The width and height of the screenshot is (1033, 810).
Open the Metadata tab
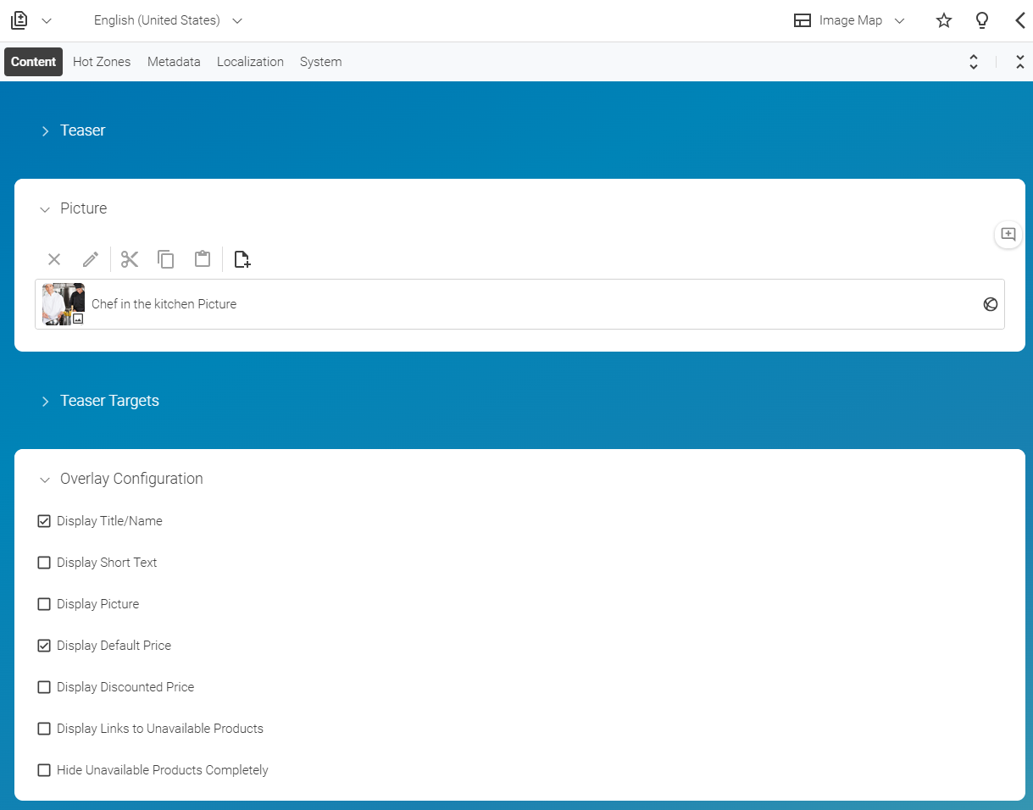pyautogui.click(x=174, y=61)
